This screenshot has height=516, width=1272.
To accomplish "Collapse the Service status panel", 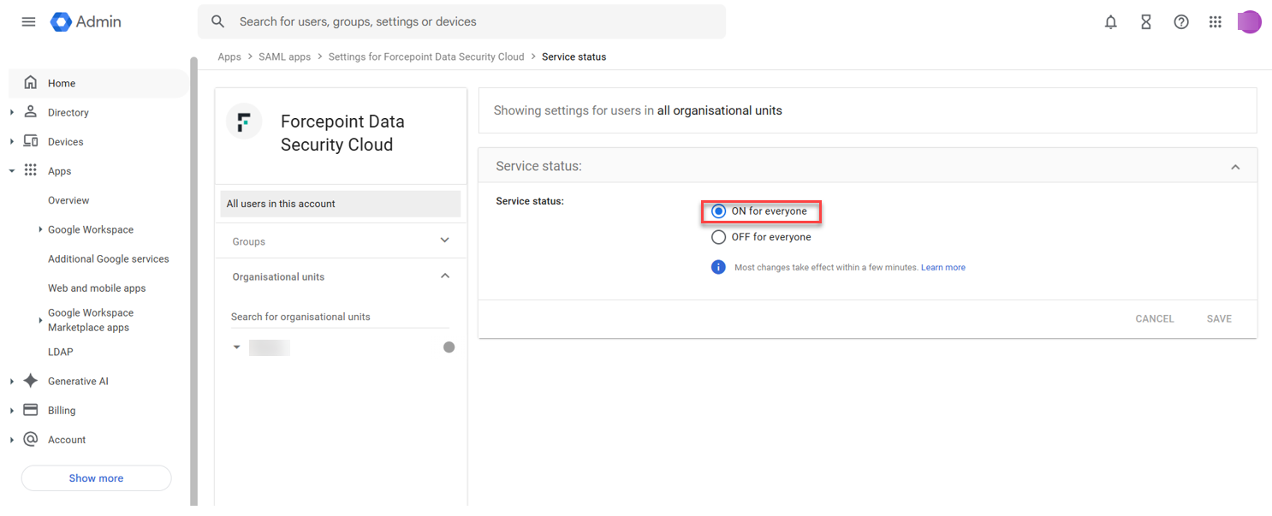I will 1234,167.
